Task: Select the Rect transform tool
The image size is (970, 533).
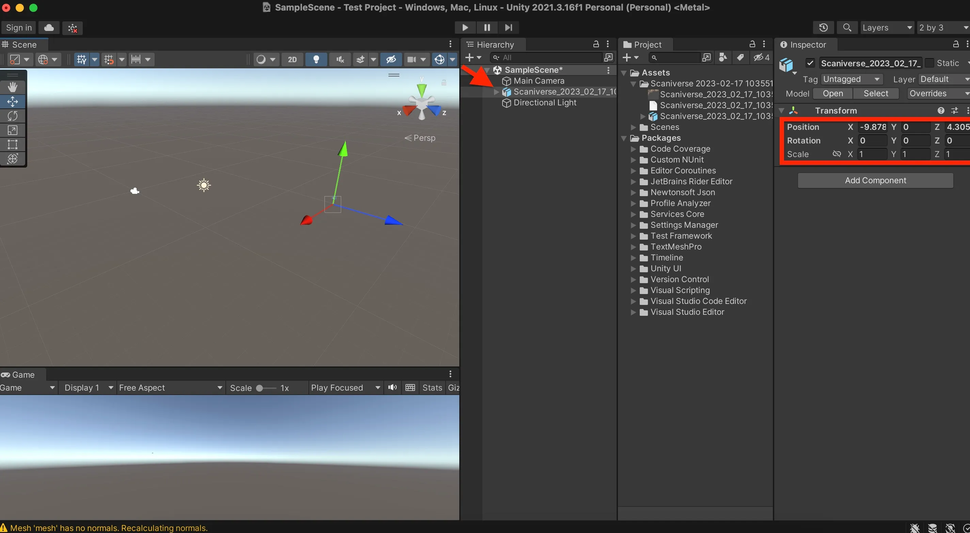Action: [12, 144]
